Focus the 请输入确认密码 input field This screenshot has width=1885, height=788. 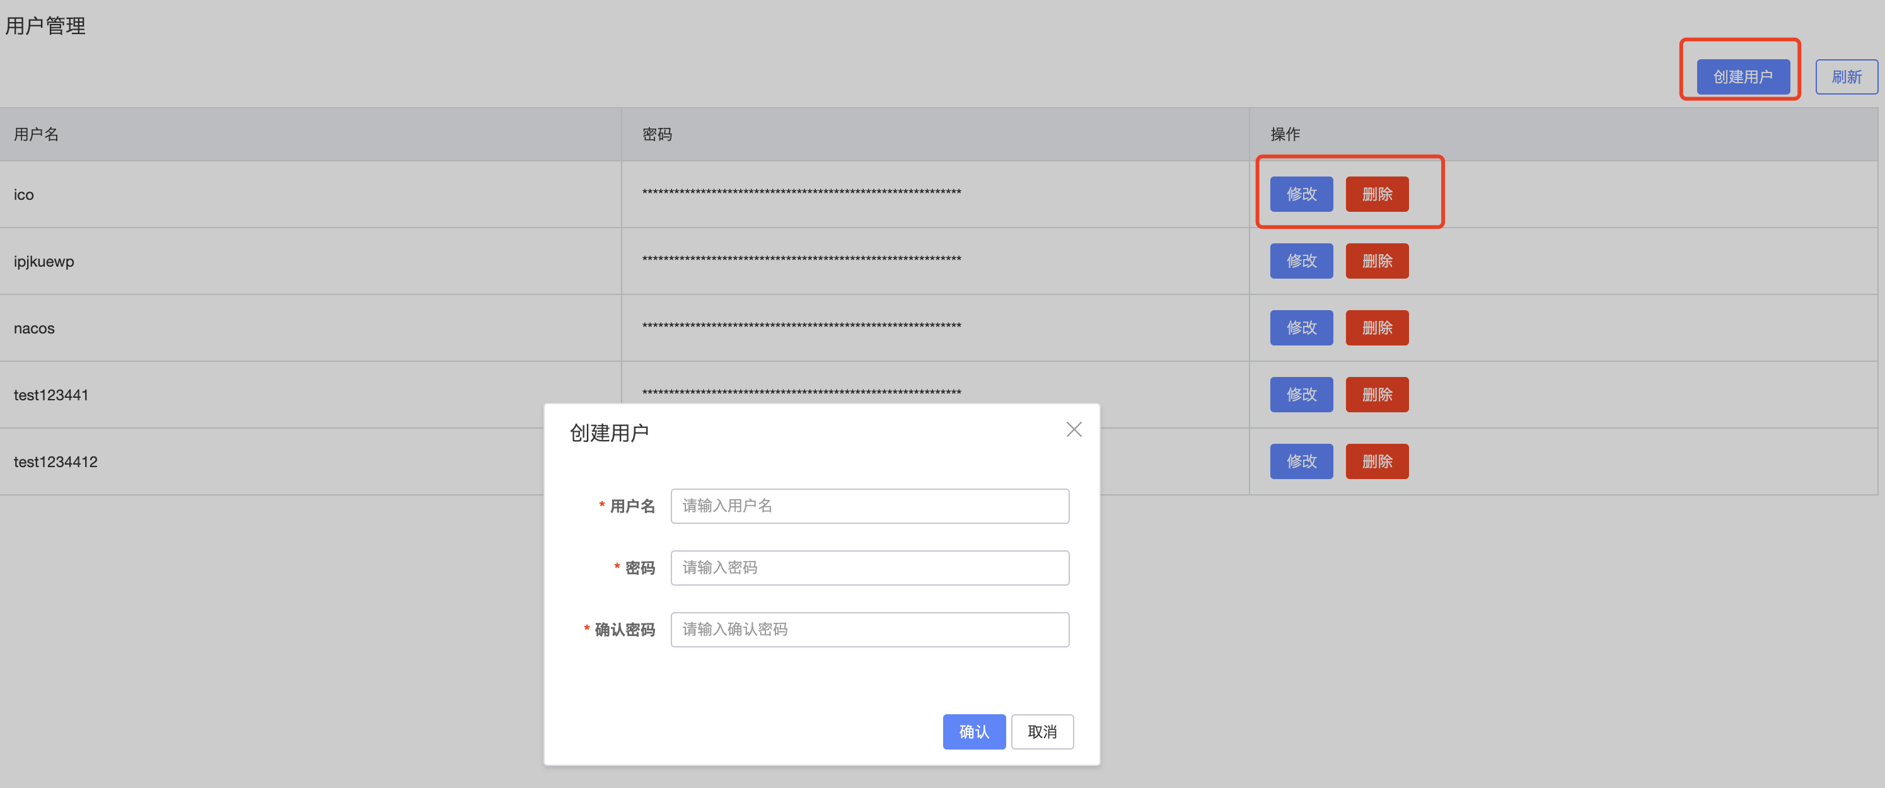pos(869,629)
